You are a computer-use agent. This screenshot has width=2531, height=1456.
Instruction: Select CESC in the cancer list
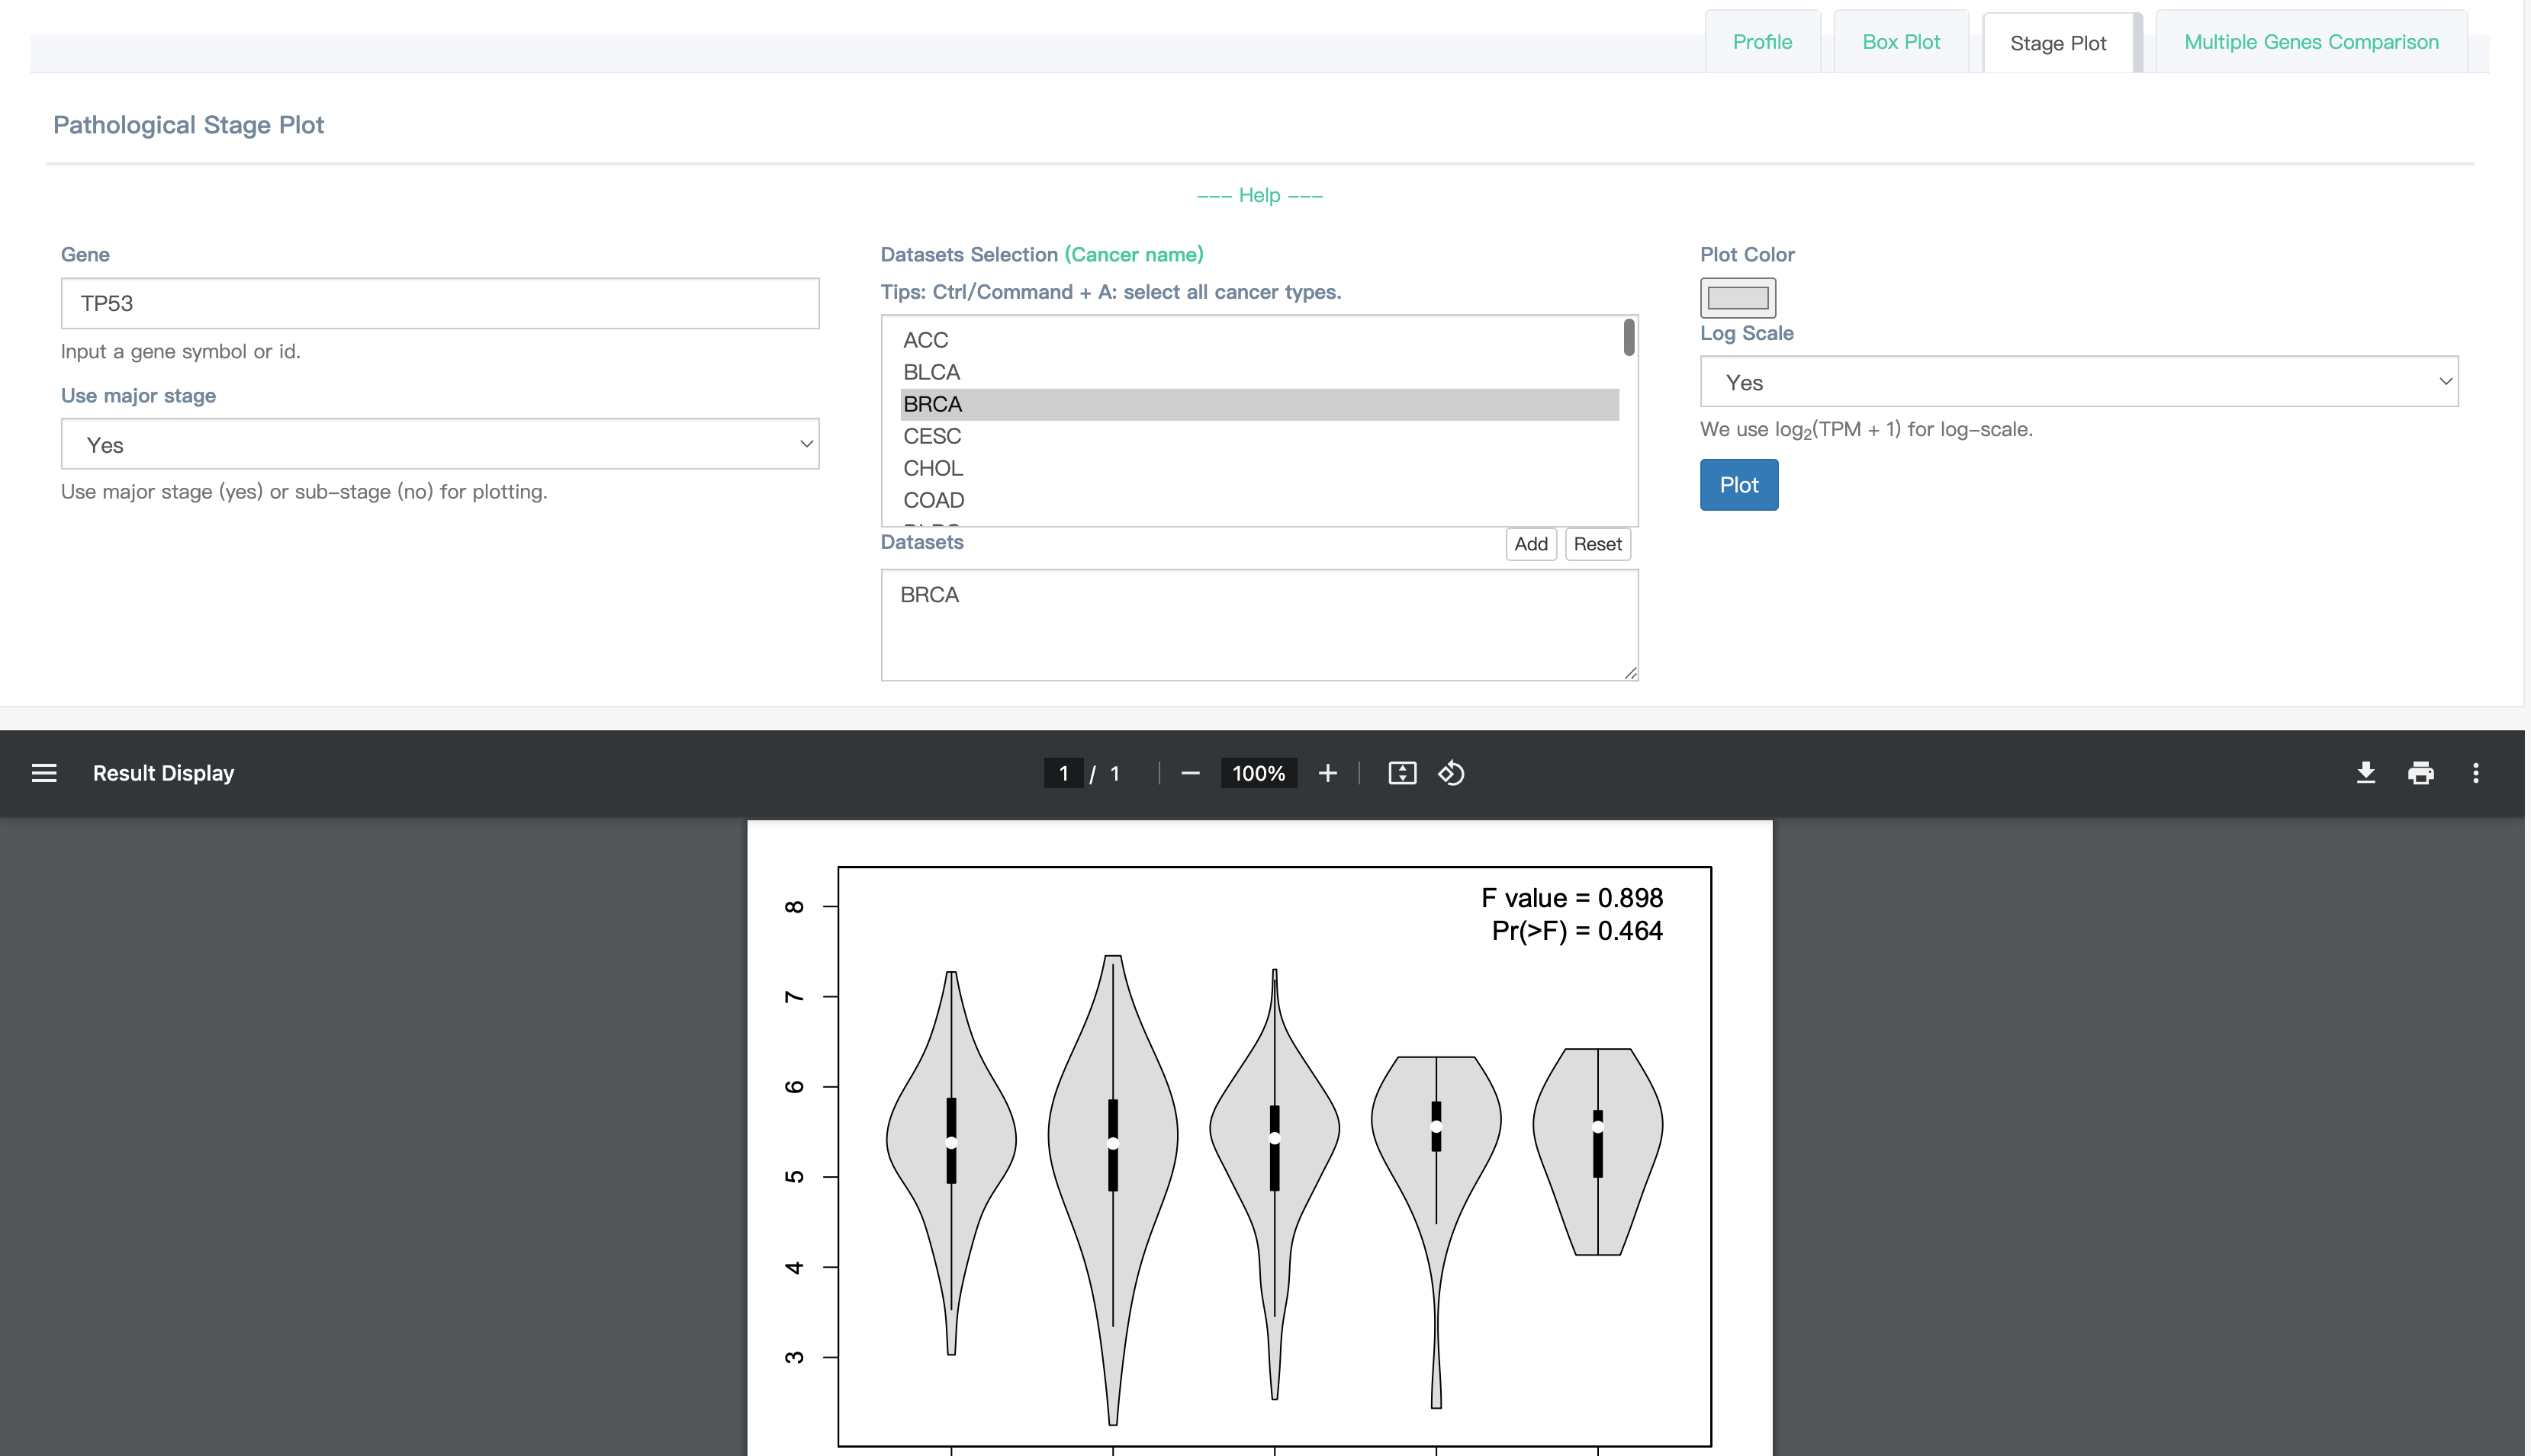(931, 436)
